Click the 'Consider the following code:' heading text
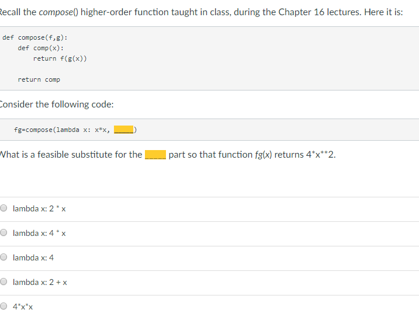 click(56, 104)
